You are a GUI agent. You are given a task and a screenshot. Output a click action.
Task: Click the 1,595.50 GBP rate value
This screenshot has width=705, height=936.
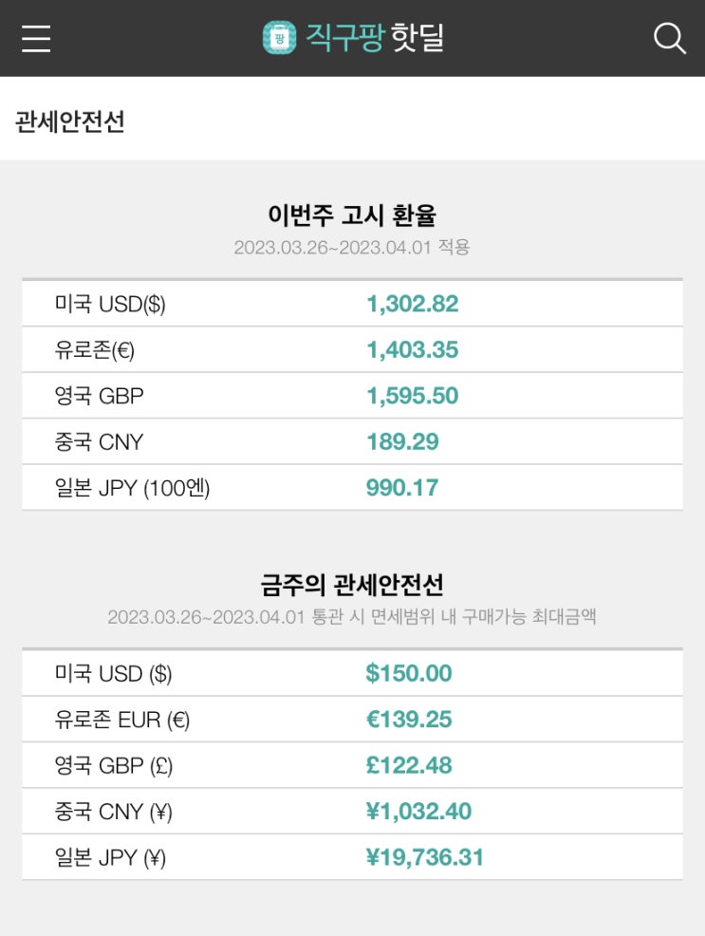coord(412,396)
